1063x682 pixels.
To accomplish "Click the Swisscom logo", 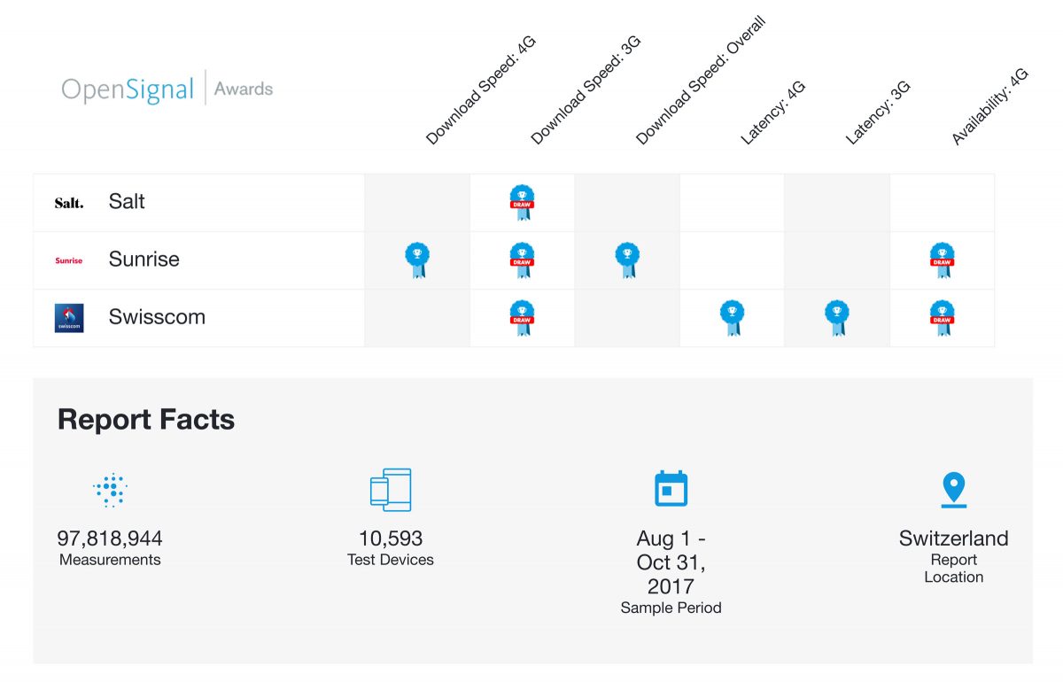I will point(69,318).
